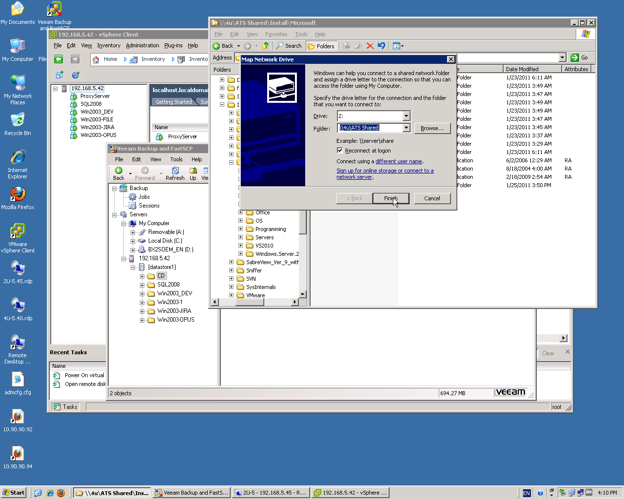Open the Explorer Address bar dropdown arrow
The width and height of the screenshot is (624, 499).
(562, 58)
